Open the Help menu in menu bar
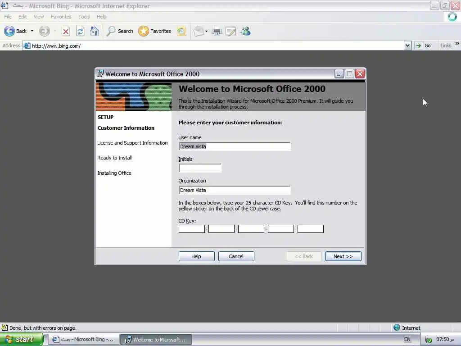 pyautogui.click(x=101, y=17)
